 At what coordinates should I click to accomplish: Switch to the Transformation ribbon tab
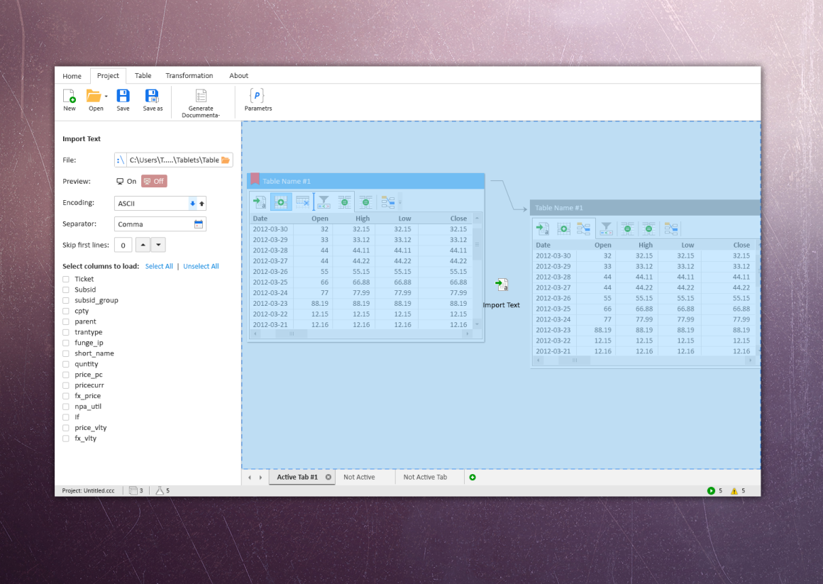point(189,75)
